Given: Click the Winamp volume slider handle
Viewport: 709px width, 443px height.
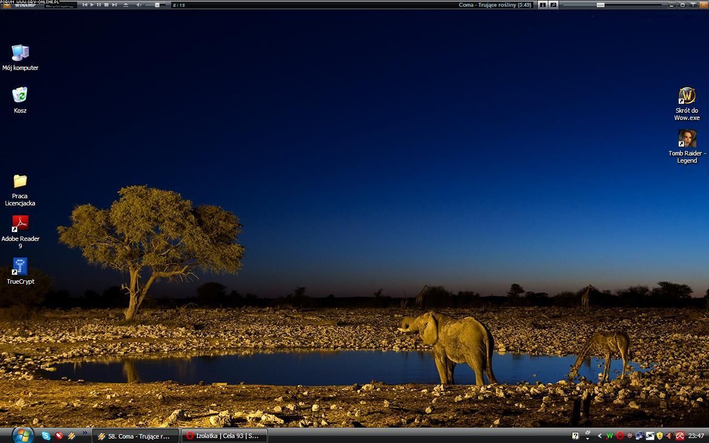Looking at the screenshot, I should [157, 4].
